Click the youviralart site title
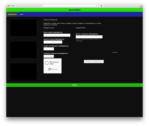Viewport: 149px width, 126px height. pyautogui.click(x=74, y=10)
